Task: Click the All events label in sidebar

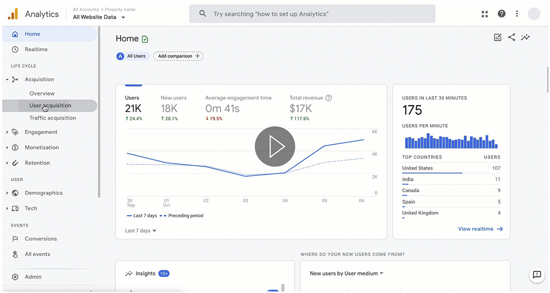Action: tap(38, 254)
